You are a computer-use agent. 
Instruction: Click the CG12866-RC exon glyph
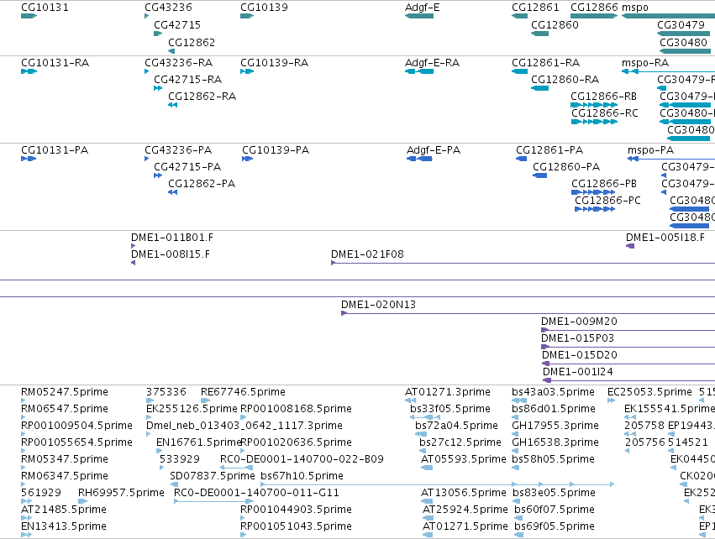(x=595, y=122)
